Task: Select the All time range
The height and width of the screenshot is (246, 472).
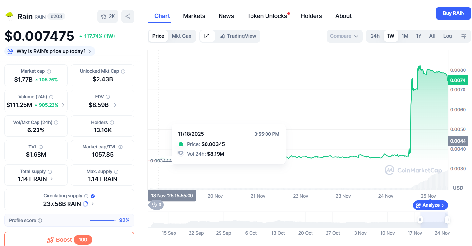Action: [x=432, y=36]
